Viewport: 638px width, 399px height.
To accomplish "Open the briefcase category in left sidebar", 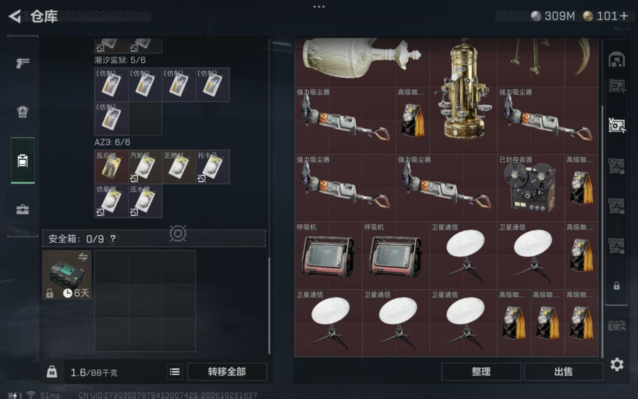I will [x=23, y=209].
